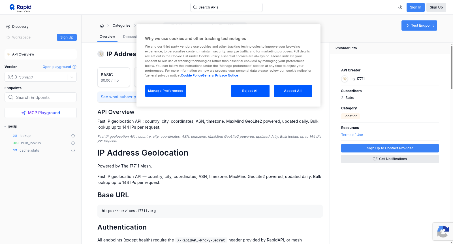Image resolution: width=453 pixels, height=244 pixels.
Task: Click the '2 Subs' subscriber count
Action: pos(347,98)
